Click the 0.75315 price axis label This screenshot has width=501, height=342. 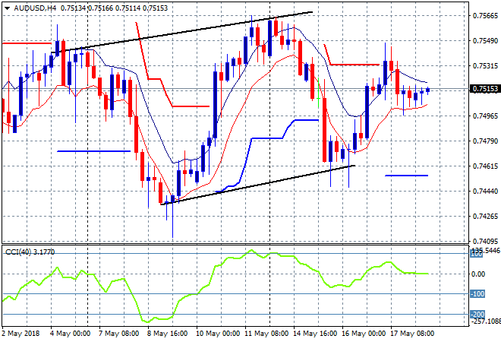485,65
